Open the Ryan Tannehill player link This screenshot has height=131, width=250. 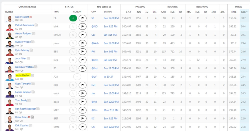(x=23, y=84)
